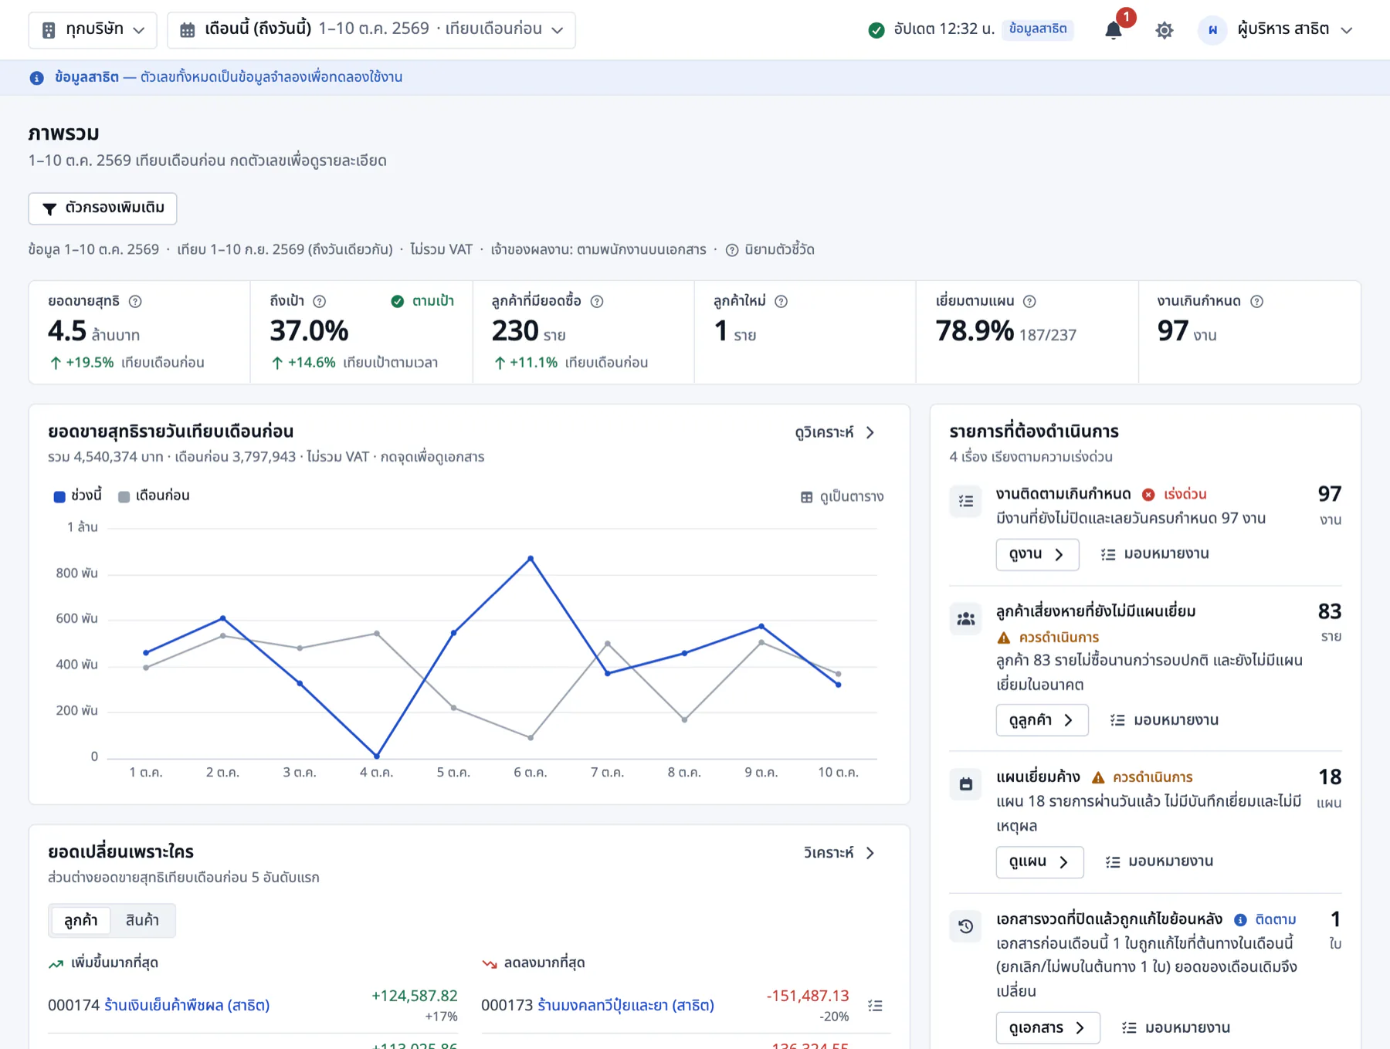This screenshot has width=1390, height=1049.
Task: Click มอบหมายงาน for the retroactively edited documents item
Action: click(1176, 1027)
